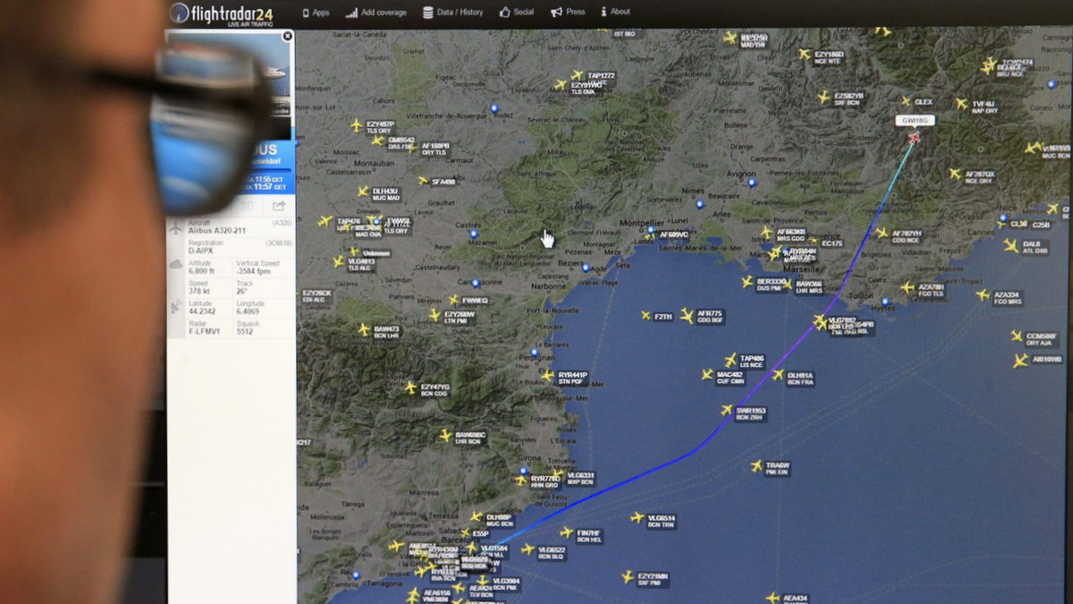Screen dimensions: 1073x604
Task: Select the TAP1272 plane icon
Action: tap(577, 77)
